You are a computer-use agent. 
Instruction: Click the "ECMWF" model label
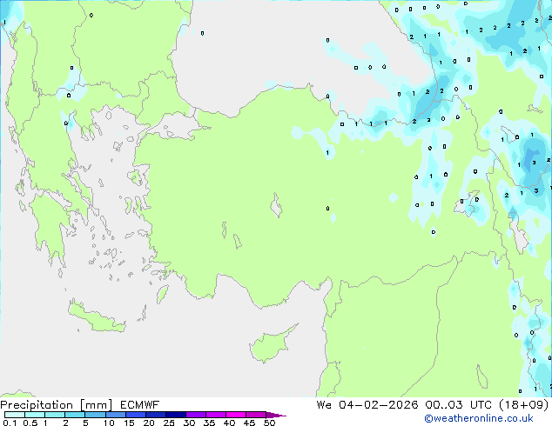[140, 405]
